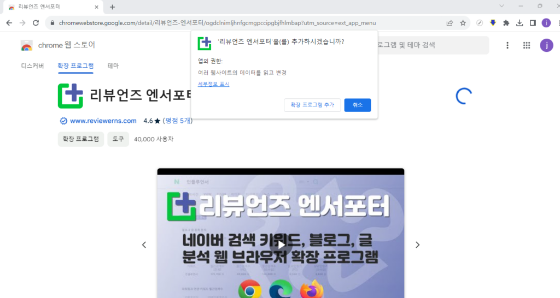The height and width of the screenshot is (298, 560).
Task: Open the www.reviewerns.com publisher link
Action: click(103, 121)
